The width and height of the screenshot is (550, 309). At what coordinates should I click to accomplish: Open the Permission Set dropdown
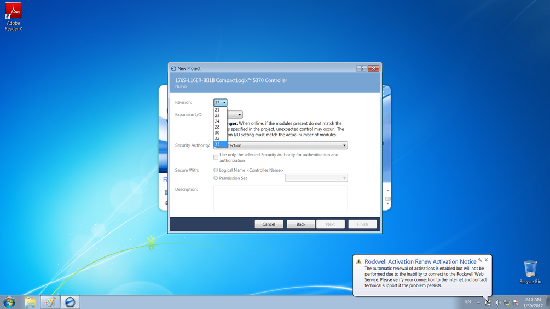316,178
